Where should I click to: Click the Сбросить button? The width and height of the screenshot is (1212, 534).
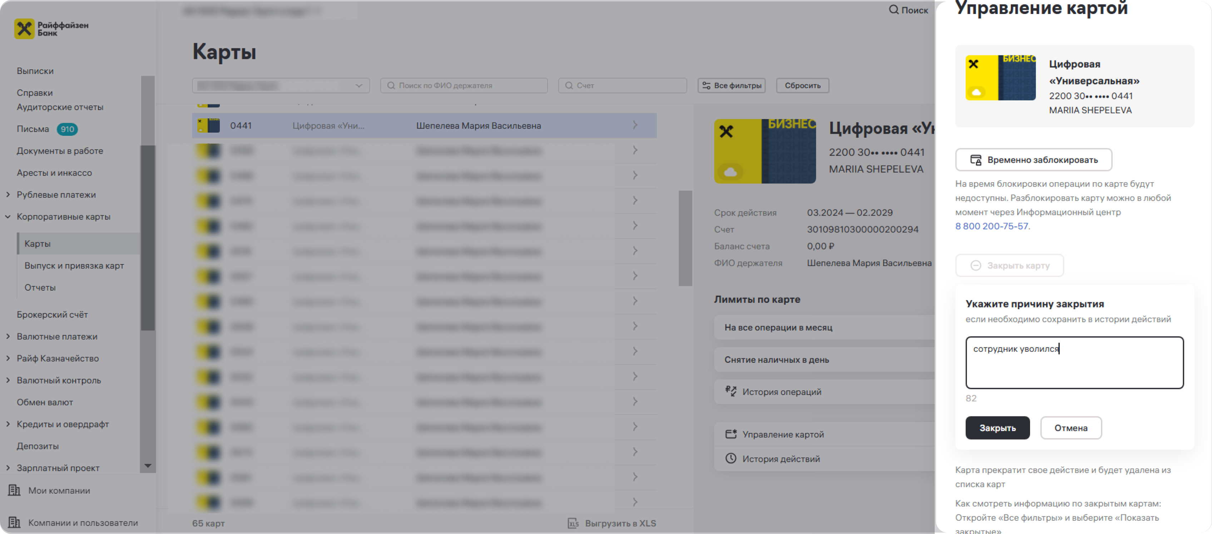[802, 86]
